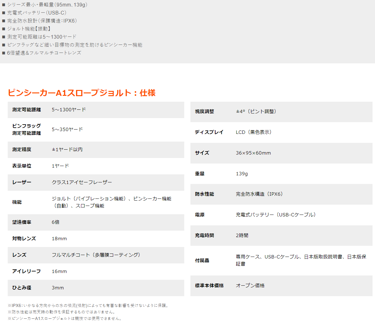375x324 pixels.
Task: Click the アイレリーフ label
Action: (x=27, y=271)
